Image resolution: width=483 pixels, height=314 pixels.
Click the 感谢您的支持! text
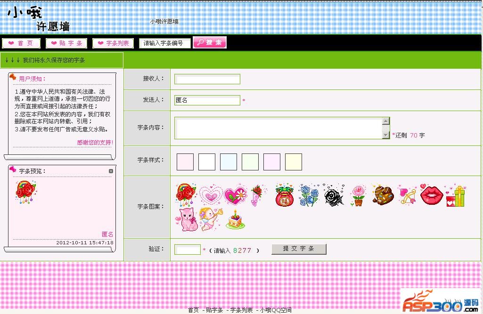95,143
